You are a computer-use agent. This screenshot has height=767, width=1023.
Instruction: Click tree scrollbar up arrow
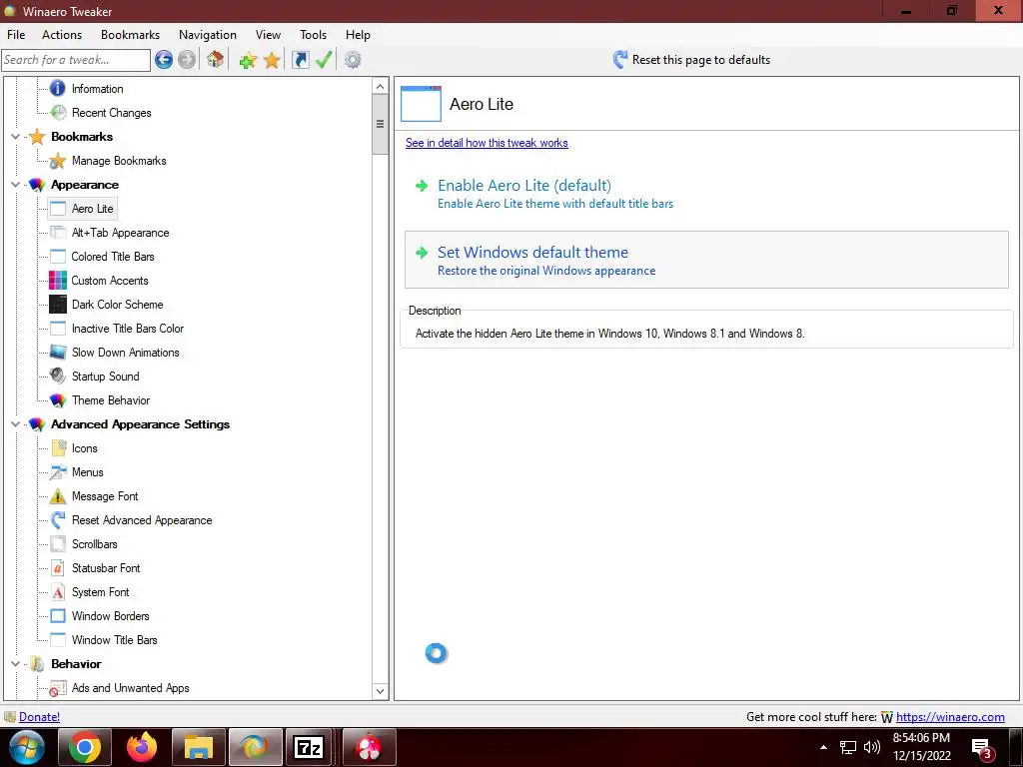point(380,86)
